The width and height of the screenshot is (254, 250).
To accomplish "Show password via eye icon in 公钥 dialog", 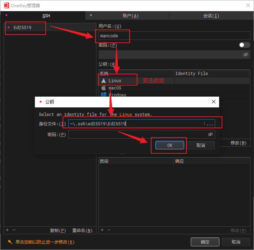I will pos(210,134).
